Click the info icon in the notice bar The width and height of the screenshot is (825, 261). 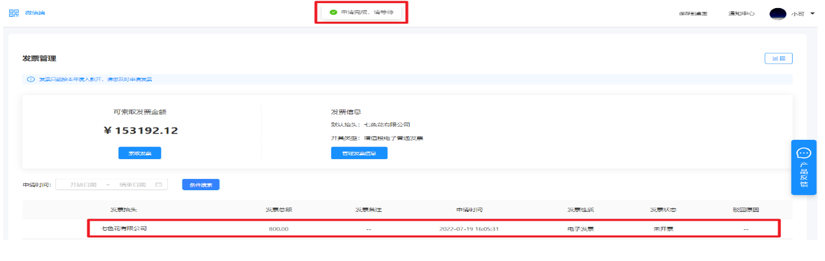coord(31,80)
